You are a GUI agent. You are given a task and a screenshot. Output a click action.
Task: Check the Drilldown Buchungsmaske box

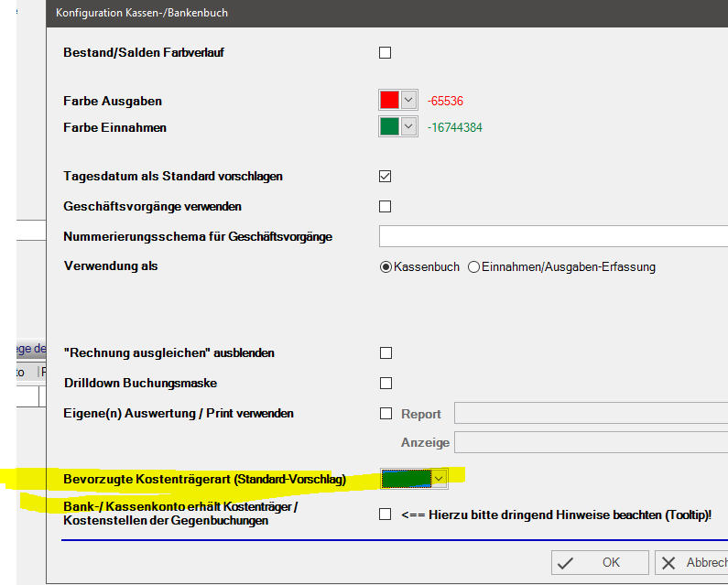pos(386,383)
